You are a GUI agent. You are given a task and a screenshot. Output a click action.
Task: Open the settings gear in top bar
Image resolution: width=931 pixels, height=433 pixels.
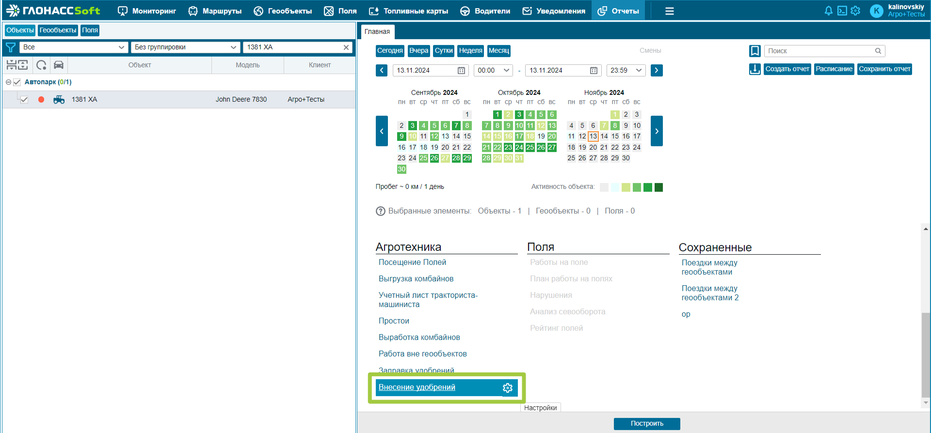pos(855,11)
